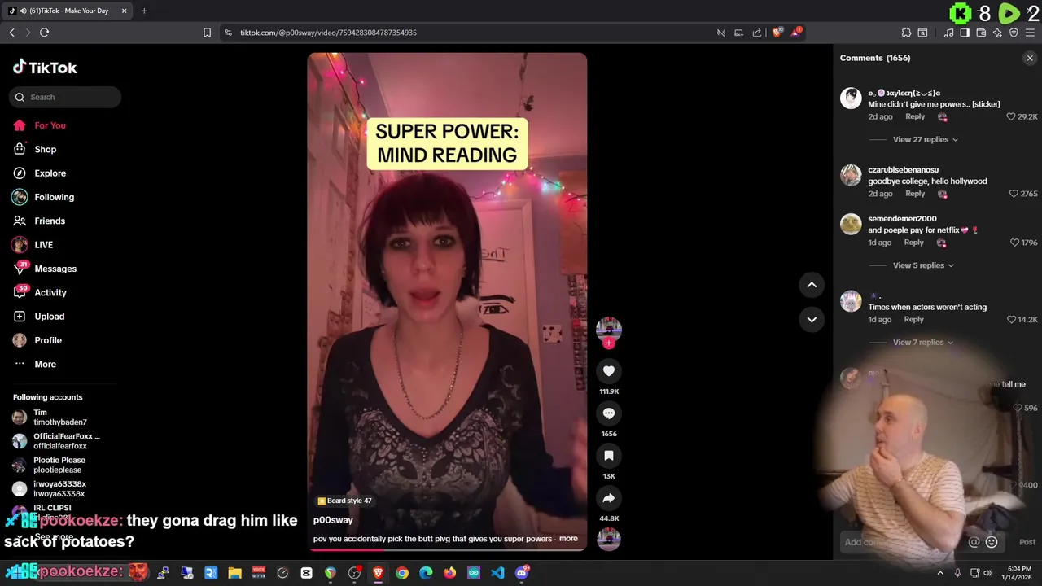Screen dimensions: 1042x586
Task: Open Plootie Please following account
Action: (50, 465)
